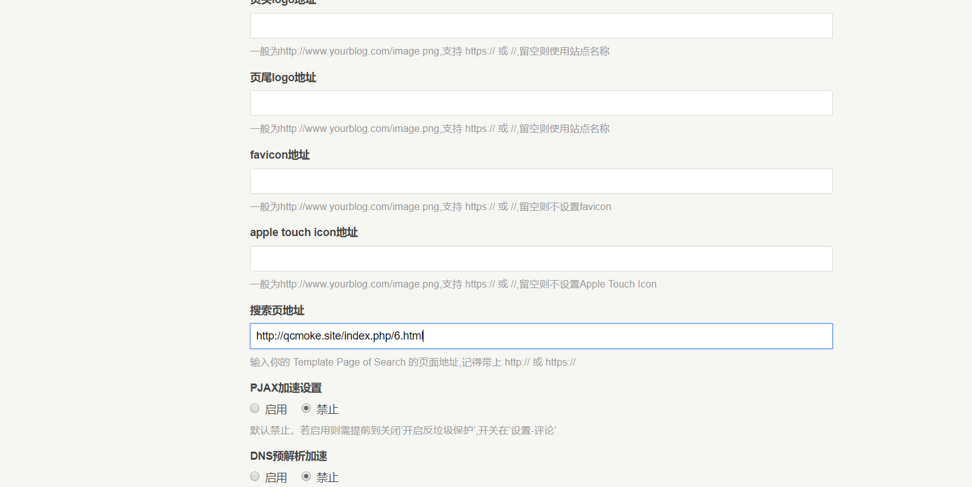Turn on DNS预解析加速 via 启用 radio button
The width and height of the screenshot is (972, 487).
[x=255, y=476]
